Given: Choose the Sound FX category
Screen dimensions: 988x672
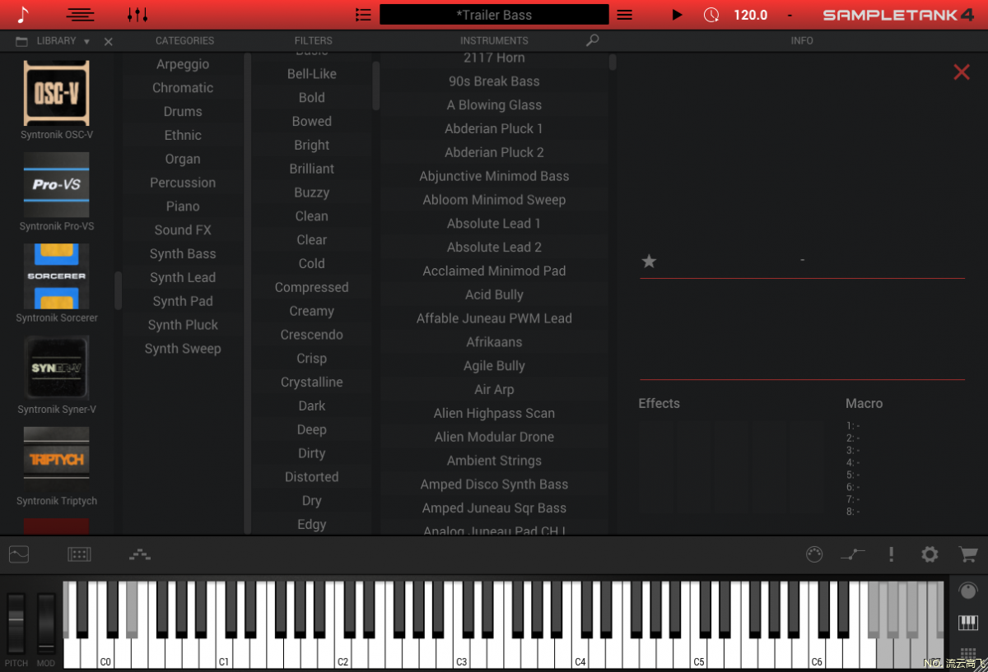Looking at the screenshot, I should click(183, 230).
